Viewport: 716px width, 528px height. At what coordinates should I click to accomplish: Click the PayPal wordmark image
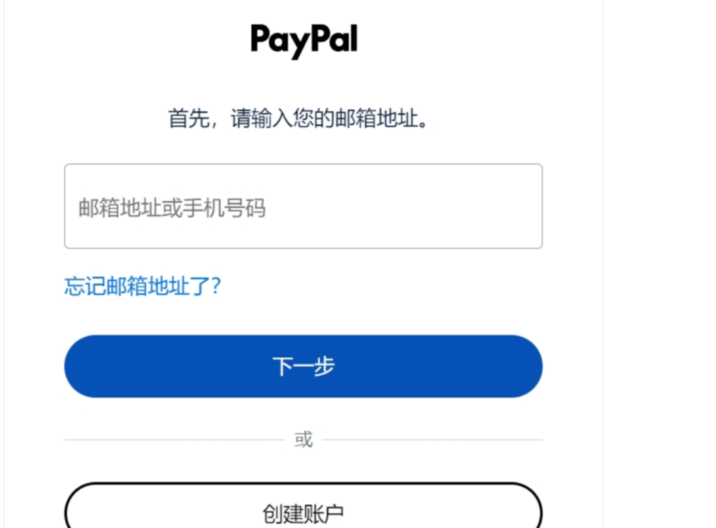(x=303, y=40)
